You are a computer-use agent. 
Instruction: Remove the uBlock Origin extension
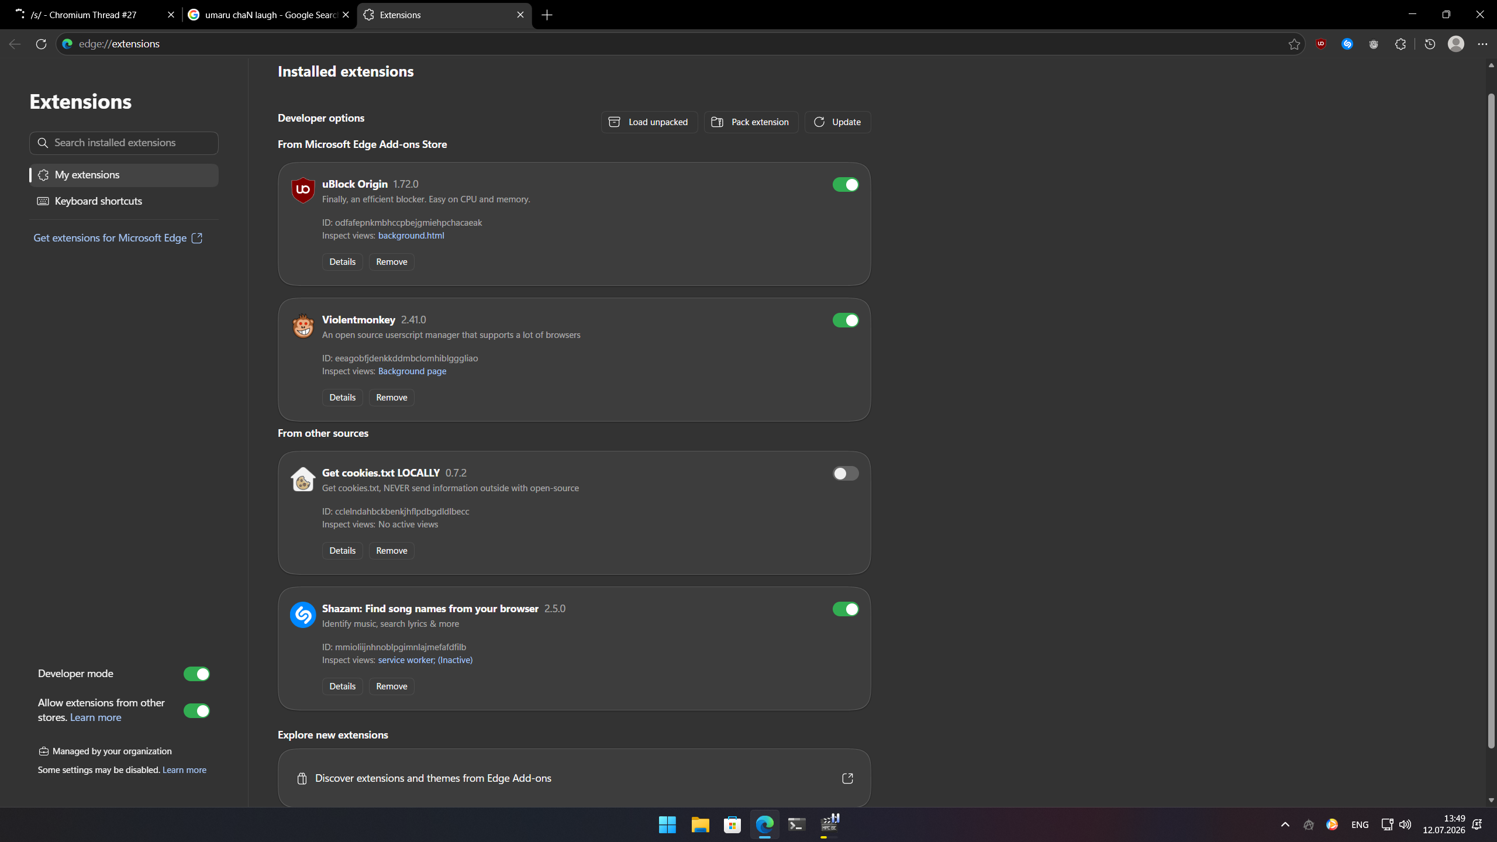(x=391, y=262)
